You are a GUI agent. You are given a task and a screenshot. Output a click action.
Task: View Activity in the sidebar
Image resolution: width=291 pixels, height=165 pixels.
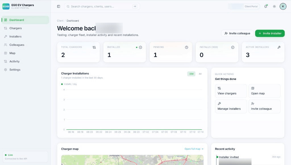click(x=25, y=62)
